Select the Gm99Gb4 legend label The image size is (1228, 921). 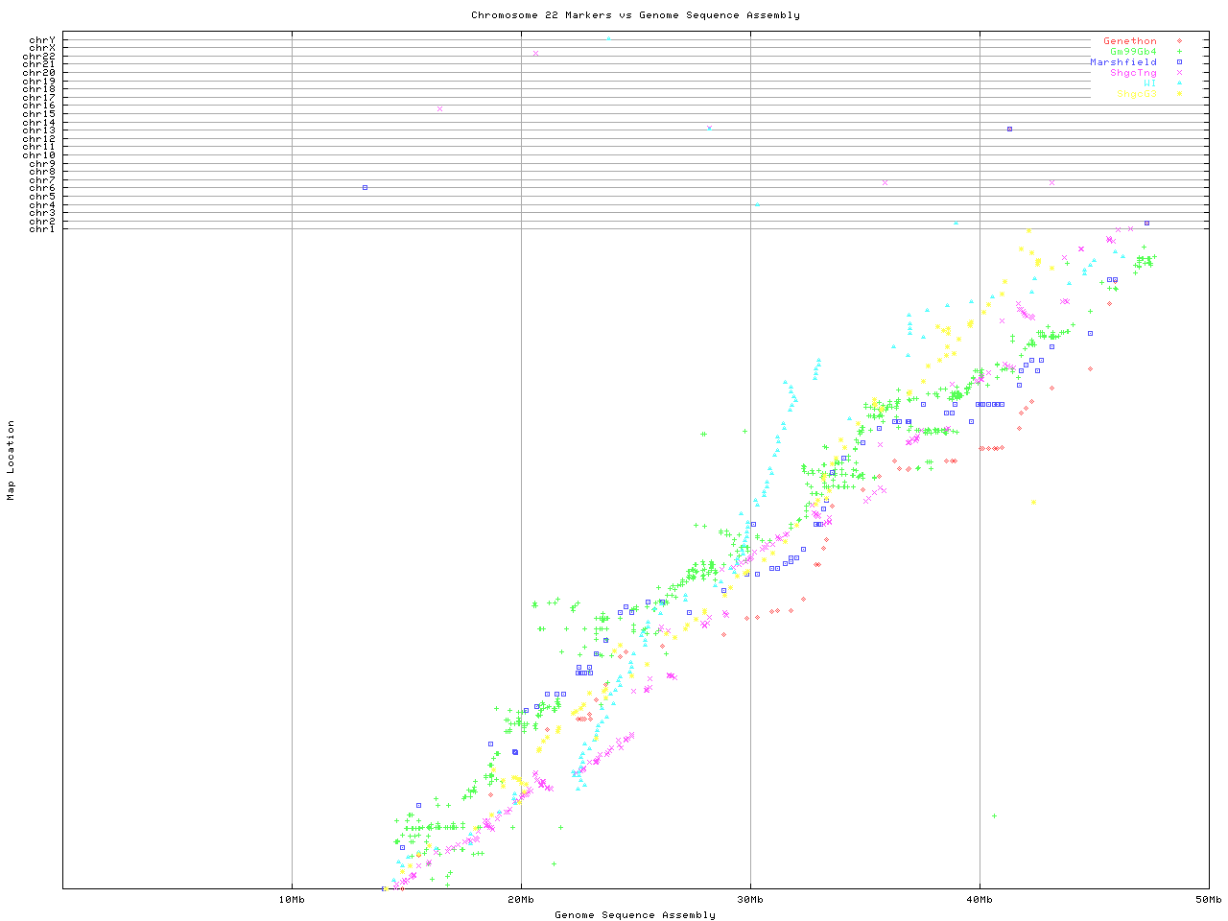1133,52
